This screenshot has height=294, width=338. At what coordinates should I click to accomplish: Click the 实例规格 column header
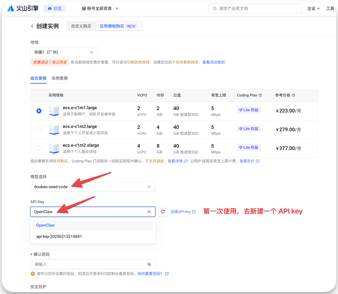[56, 95]
